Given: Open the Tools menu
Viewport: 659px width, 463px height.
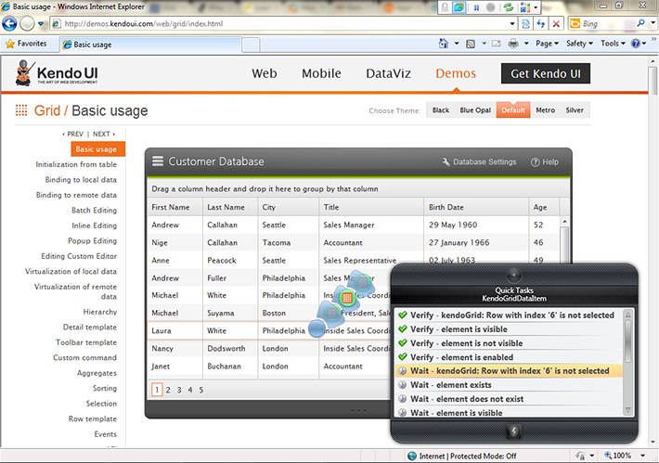Looking at the screenshot, I should coord(613,44).
